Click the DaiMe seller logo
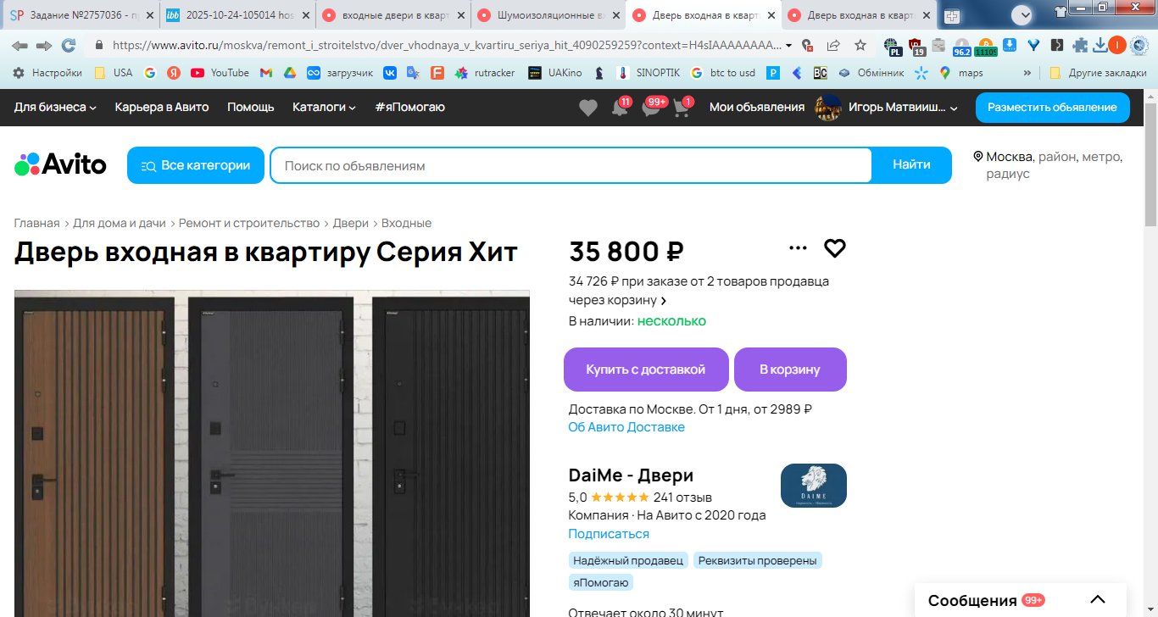The width and height of the screenshot is (1158, 617). tap(814, 486)
